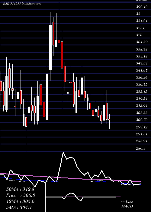Viewport: 151px width, 212px height.
Task: Click the 325.15 price level
Action: pyautogui.click(x=142, y=92)
